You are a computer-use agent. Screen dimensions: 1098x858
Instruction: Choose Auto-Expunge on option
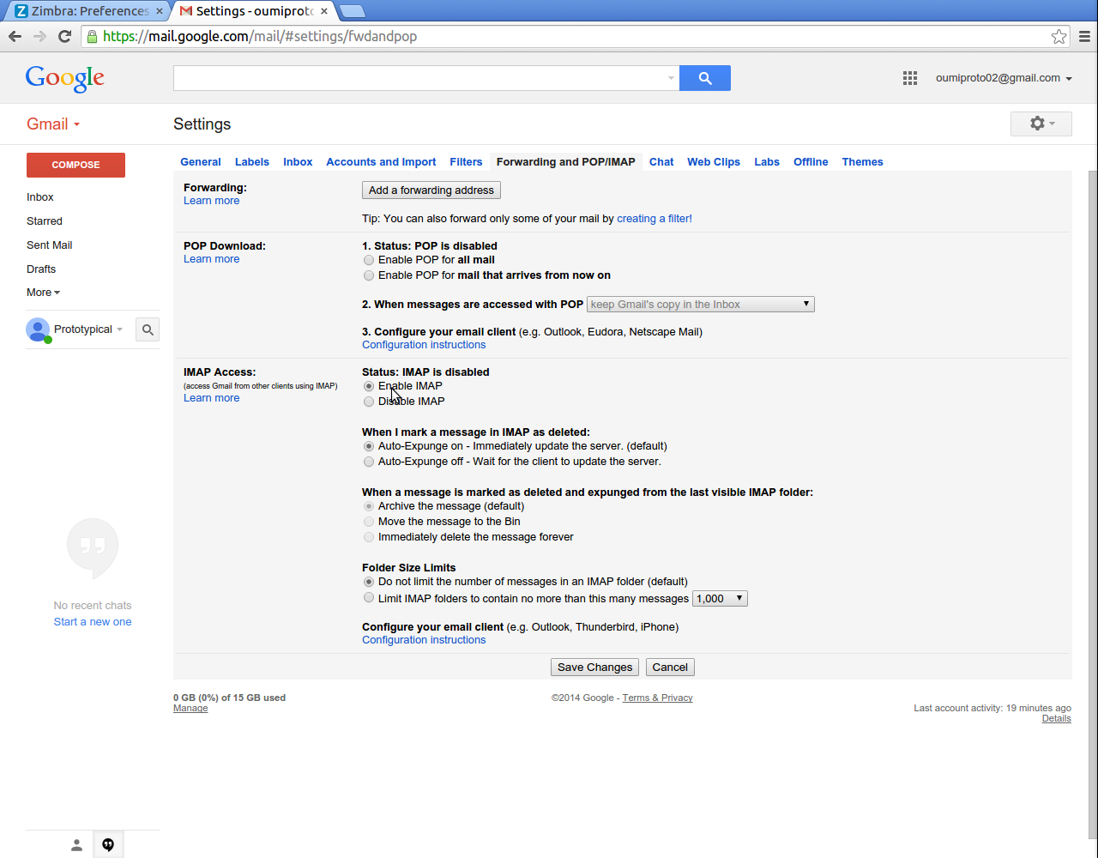point(369,446)
